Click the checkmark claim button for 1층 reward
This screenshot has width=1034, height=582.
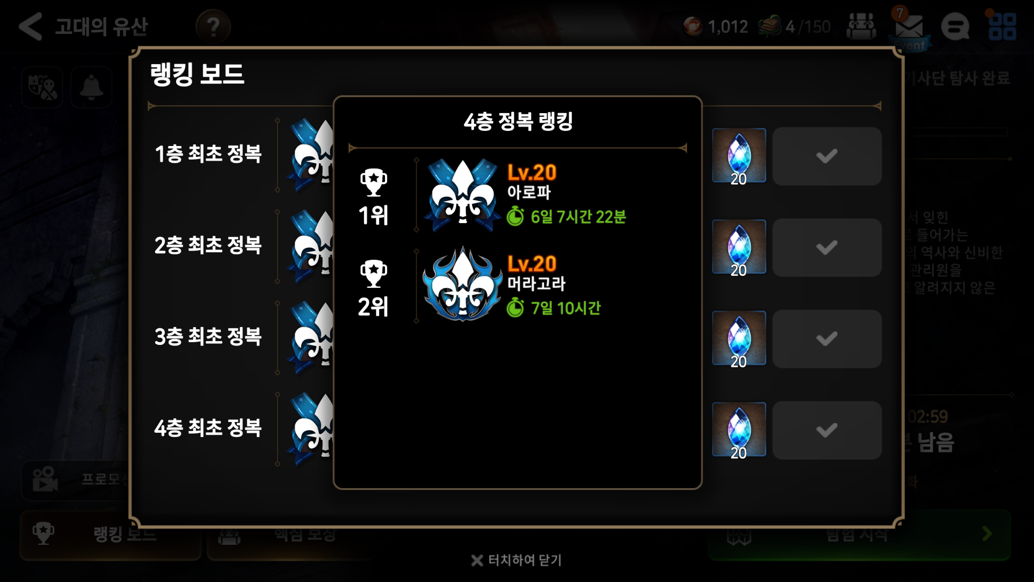[x=827, y=156]
